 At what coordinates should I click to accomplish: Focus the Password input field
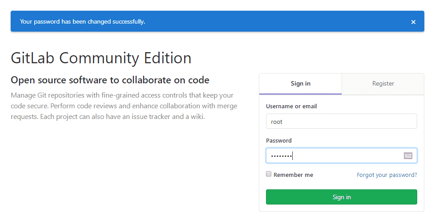coord(341,156)
